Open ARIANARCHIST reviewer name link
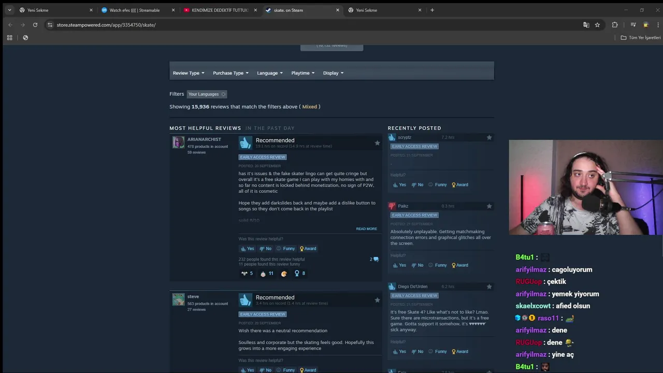663x373 pixels. (x=204, y=139)
